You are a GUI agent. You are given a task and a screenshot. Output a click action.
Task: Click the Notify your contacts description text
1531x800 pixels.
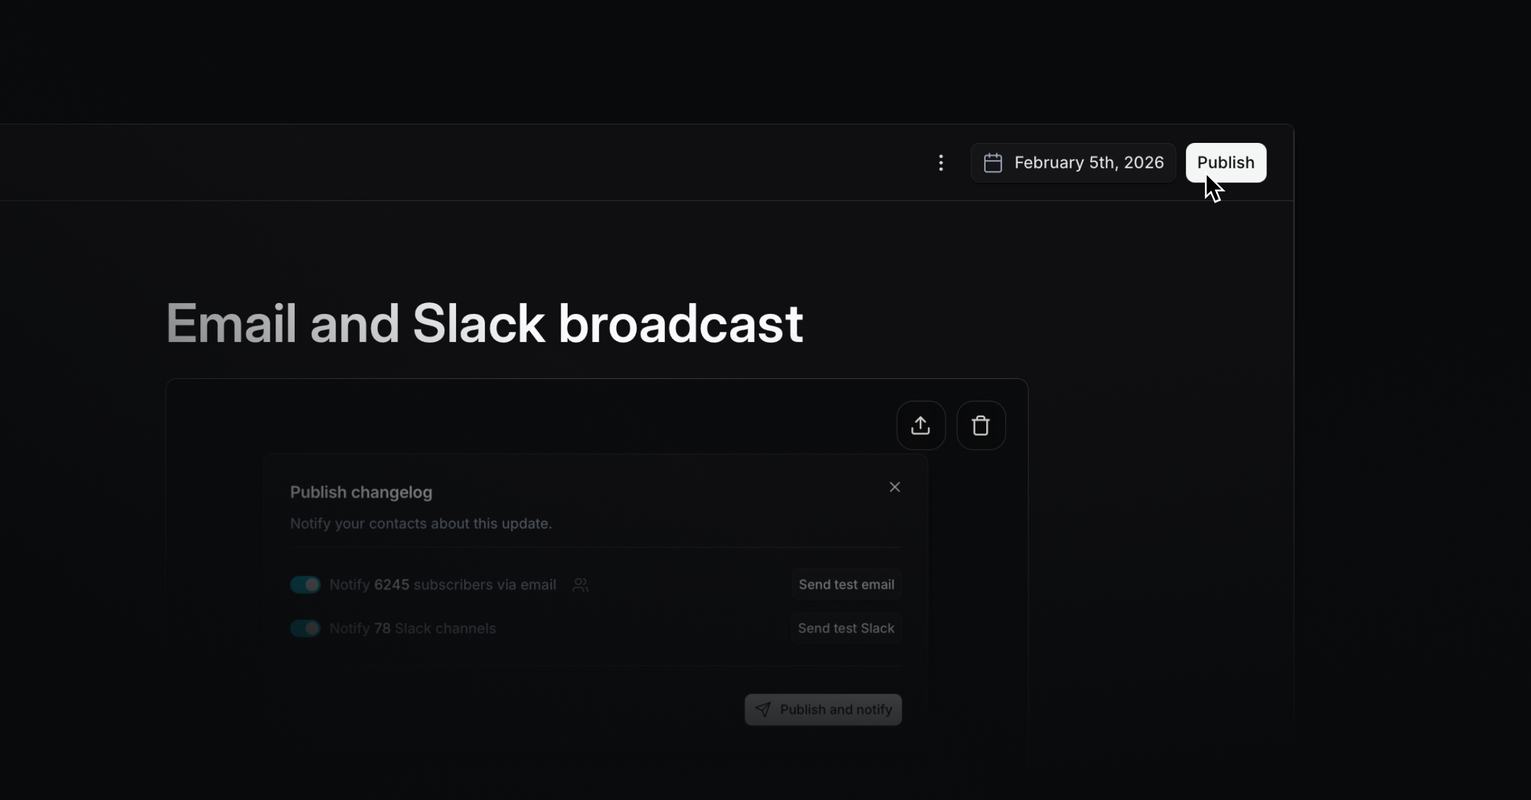click(420, 524)
